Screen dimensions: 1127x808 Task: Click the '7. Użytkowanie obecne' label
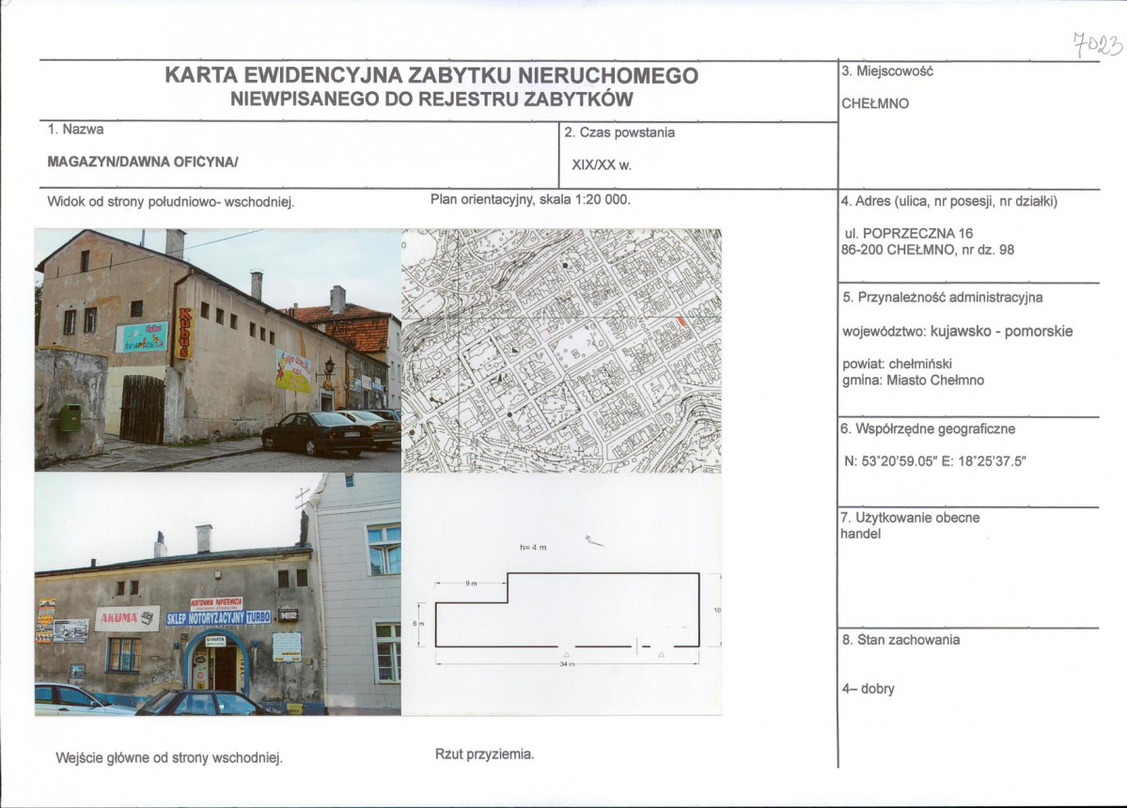910,517
